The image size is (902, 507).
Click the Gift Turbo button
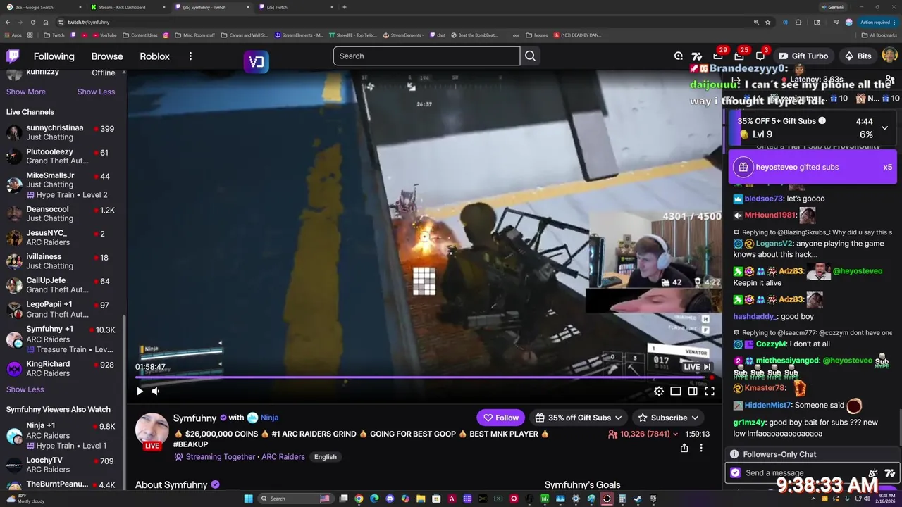point(803,56)
